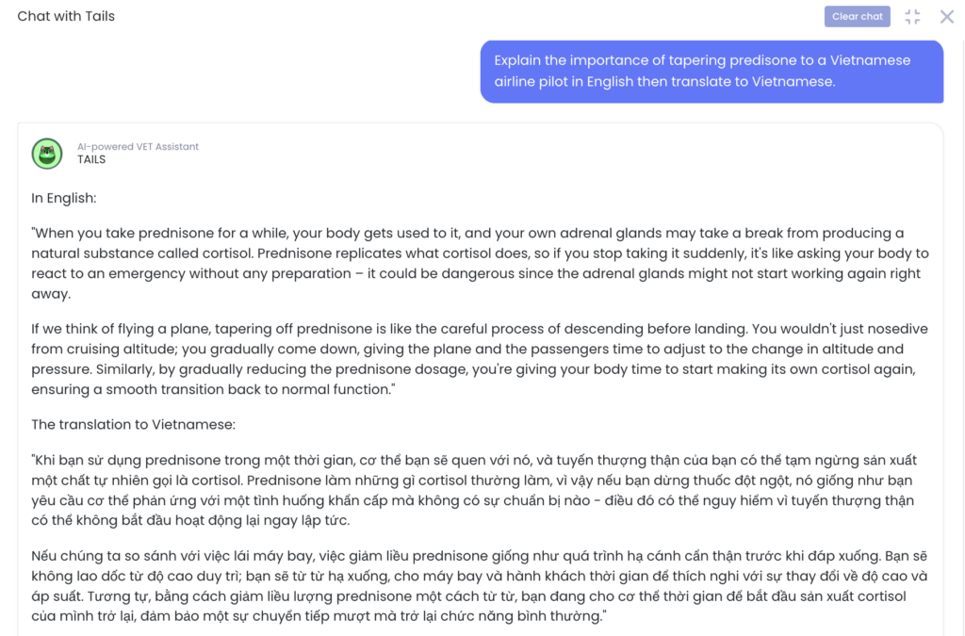Click the "In English:" heading line
The height and width of the screenshot is (636, 965).
(64, 199)
